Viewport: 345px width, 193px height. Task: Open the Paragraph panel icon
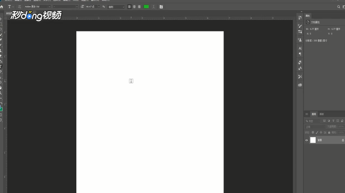point(300,54)
